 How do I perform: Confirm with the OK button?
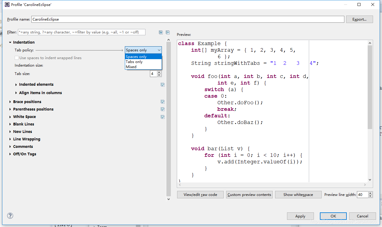(333, 216)
